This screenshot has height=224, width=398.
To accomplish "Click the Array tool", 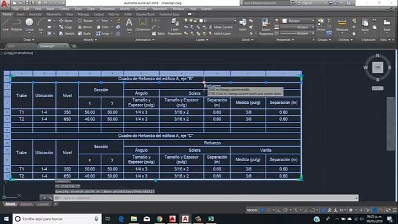I will [x=103, y=33].
